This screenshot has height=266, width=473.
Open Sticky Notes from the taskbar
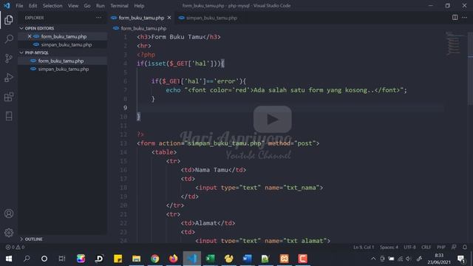point(118,259)
